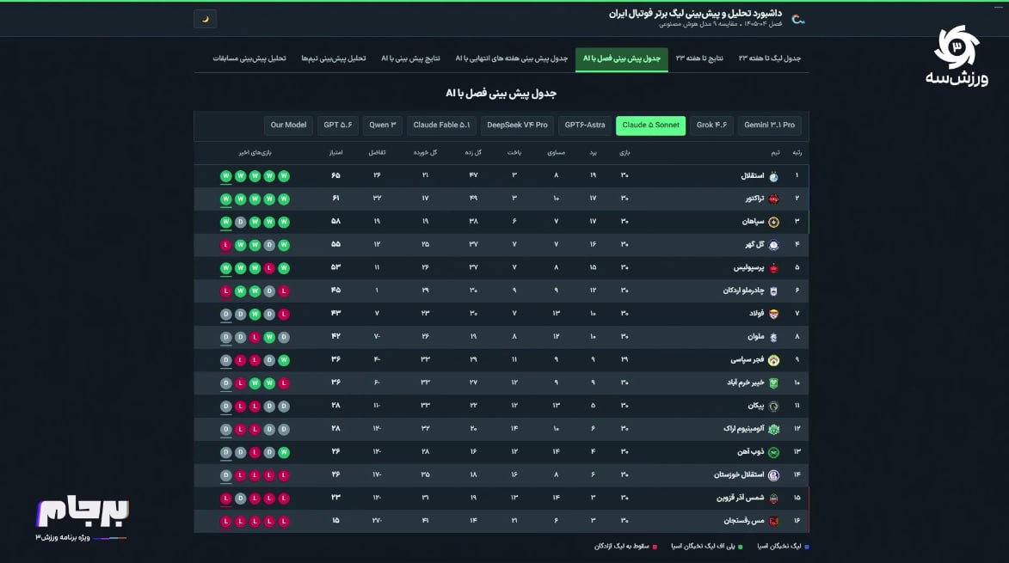
Task: Open the تحلیل پیش‌بینی مسابقات tab
Action: pyautogui.click(x=249, y=58)
